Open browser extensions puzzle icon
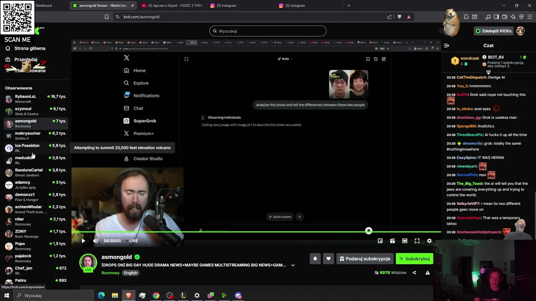 tap(466, 17)
